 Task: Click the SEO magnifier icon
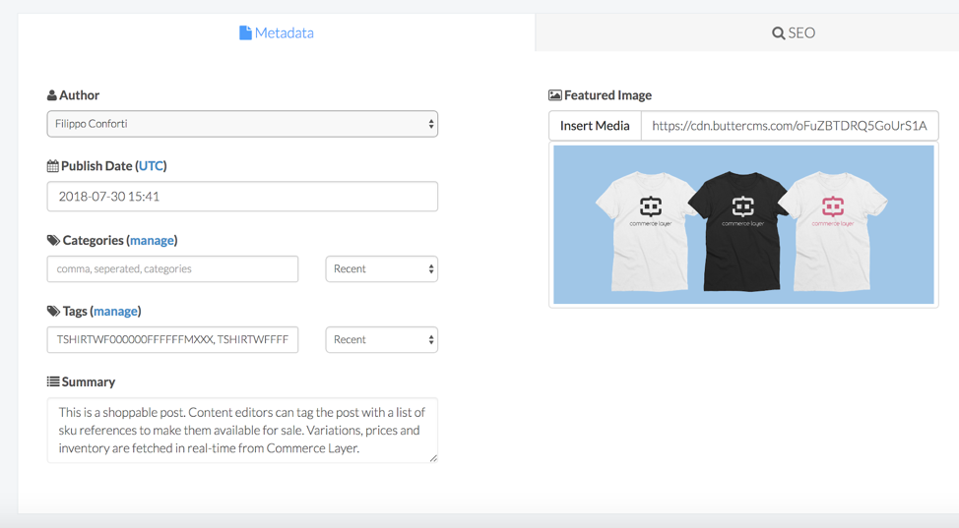click(x=778, y=33)
